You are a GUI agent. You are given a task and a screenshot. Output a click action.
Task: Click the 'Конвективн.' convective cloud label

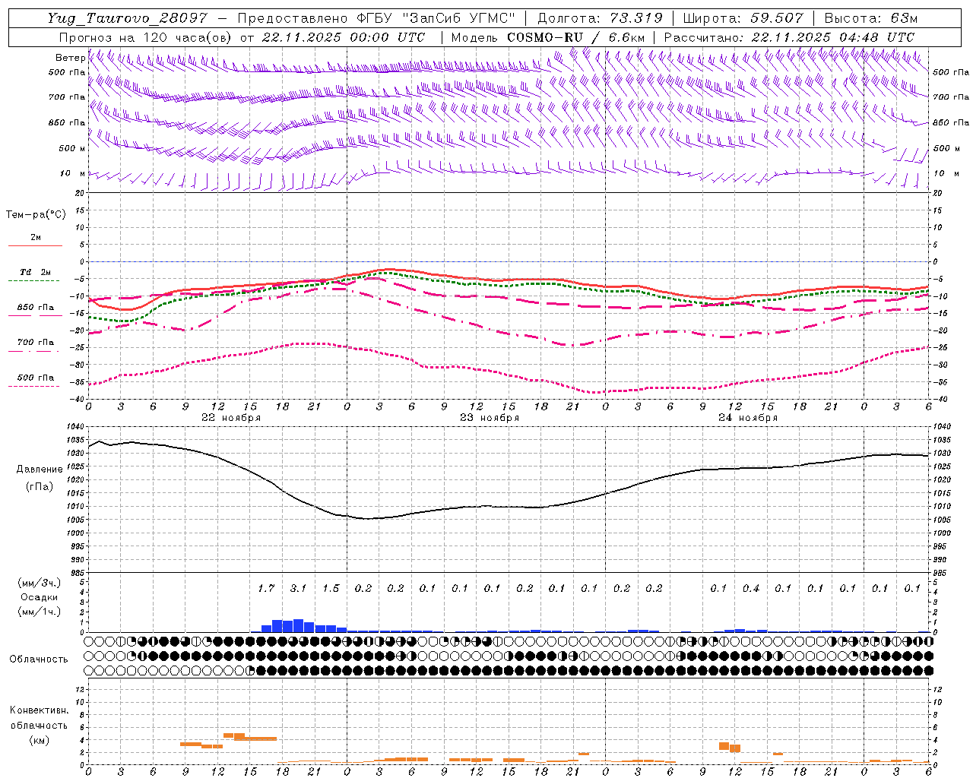pos(39,710)
